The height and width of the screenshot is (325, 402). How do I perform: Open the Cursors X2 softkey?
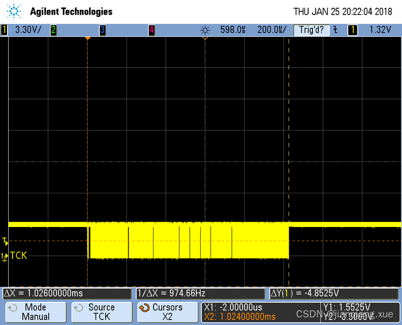point(168,312)
